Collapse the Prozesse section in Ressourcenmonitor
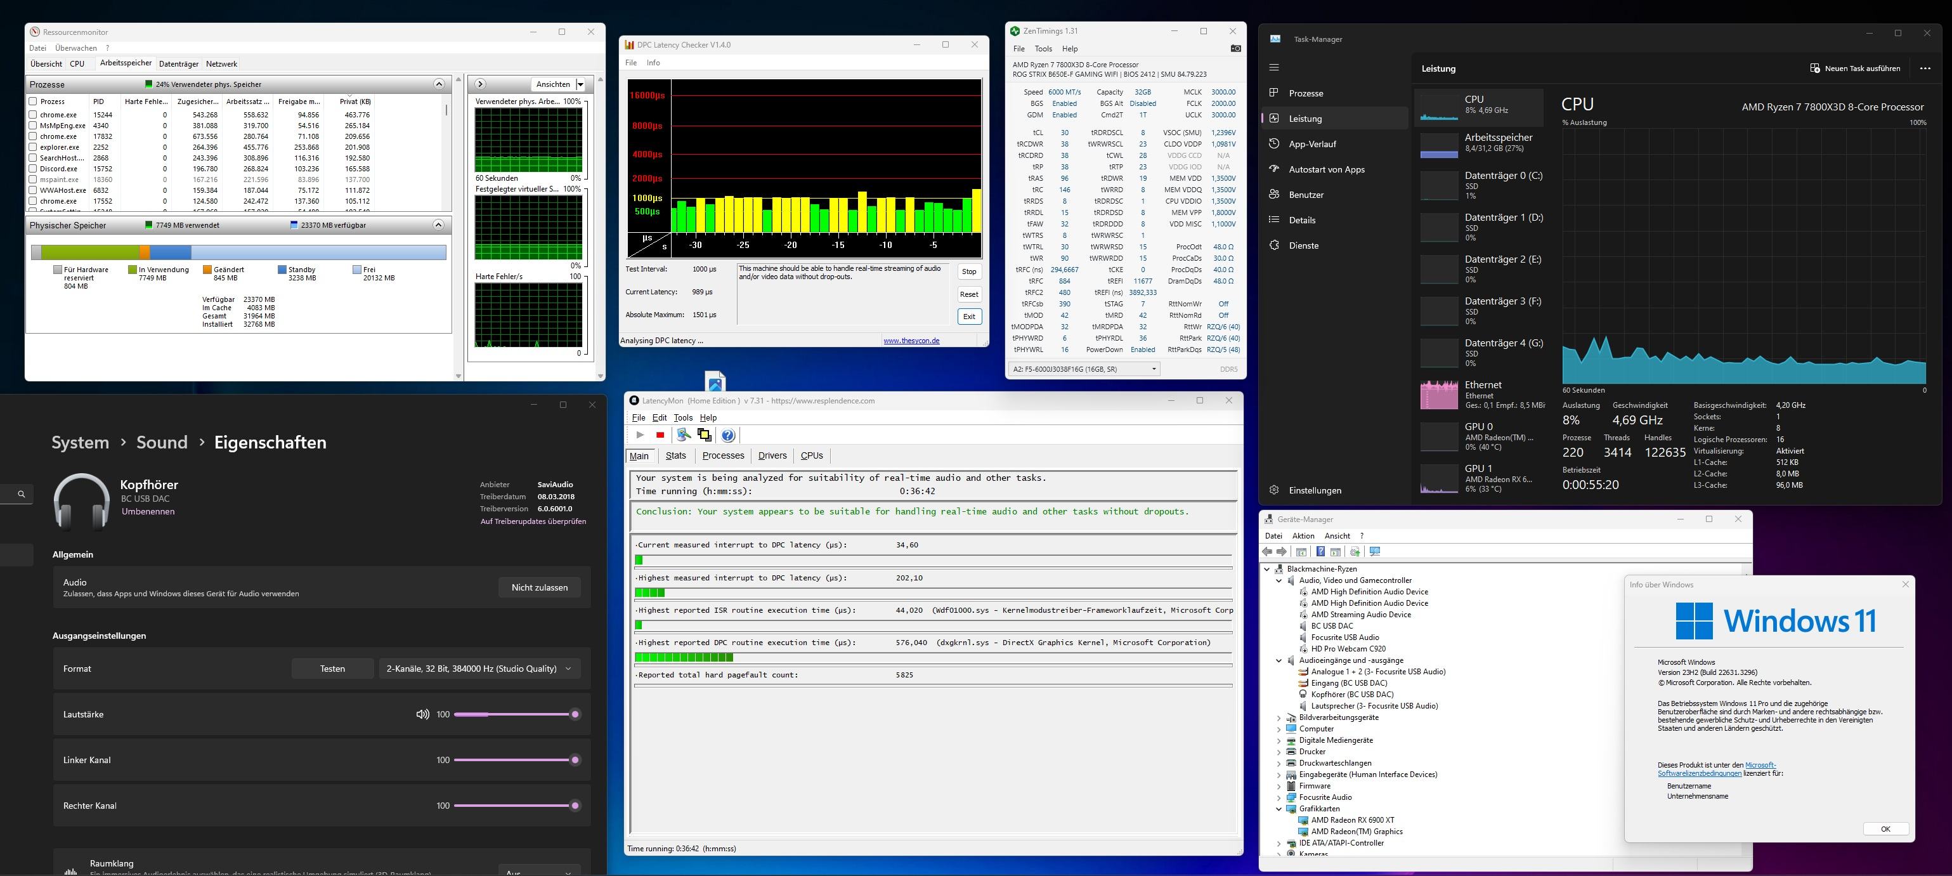Screen dimensions: 1952x876 tap(439, 84)
